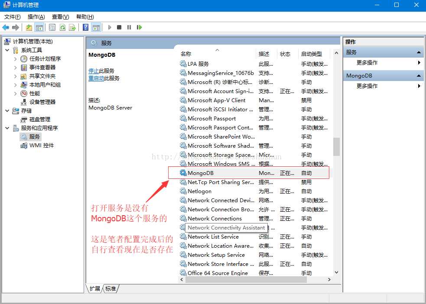Sort by the 启动类型 column header
This screenshot has height=304, width=426.
pos(314,54)
